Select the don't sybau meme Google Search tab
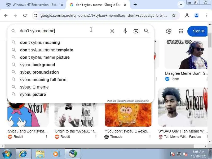212x159 pixels. 98,5
